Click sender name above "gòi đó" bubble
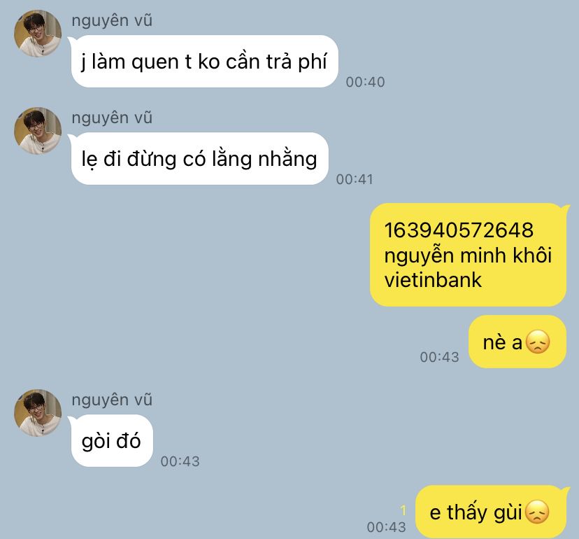 [112, 400]
